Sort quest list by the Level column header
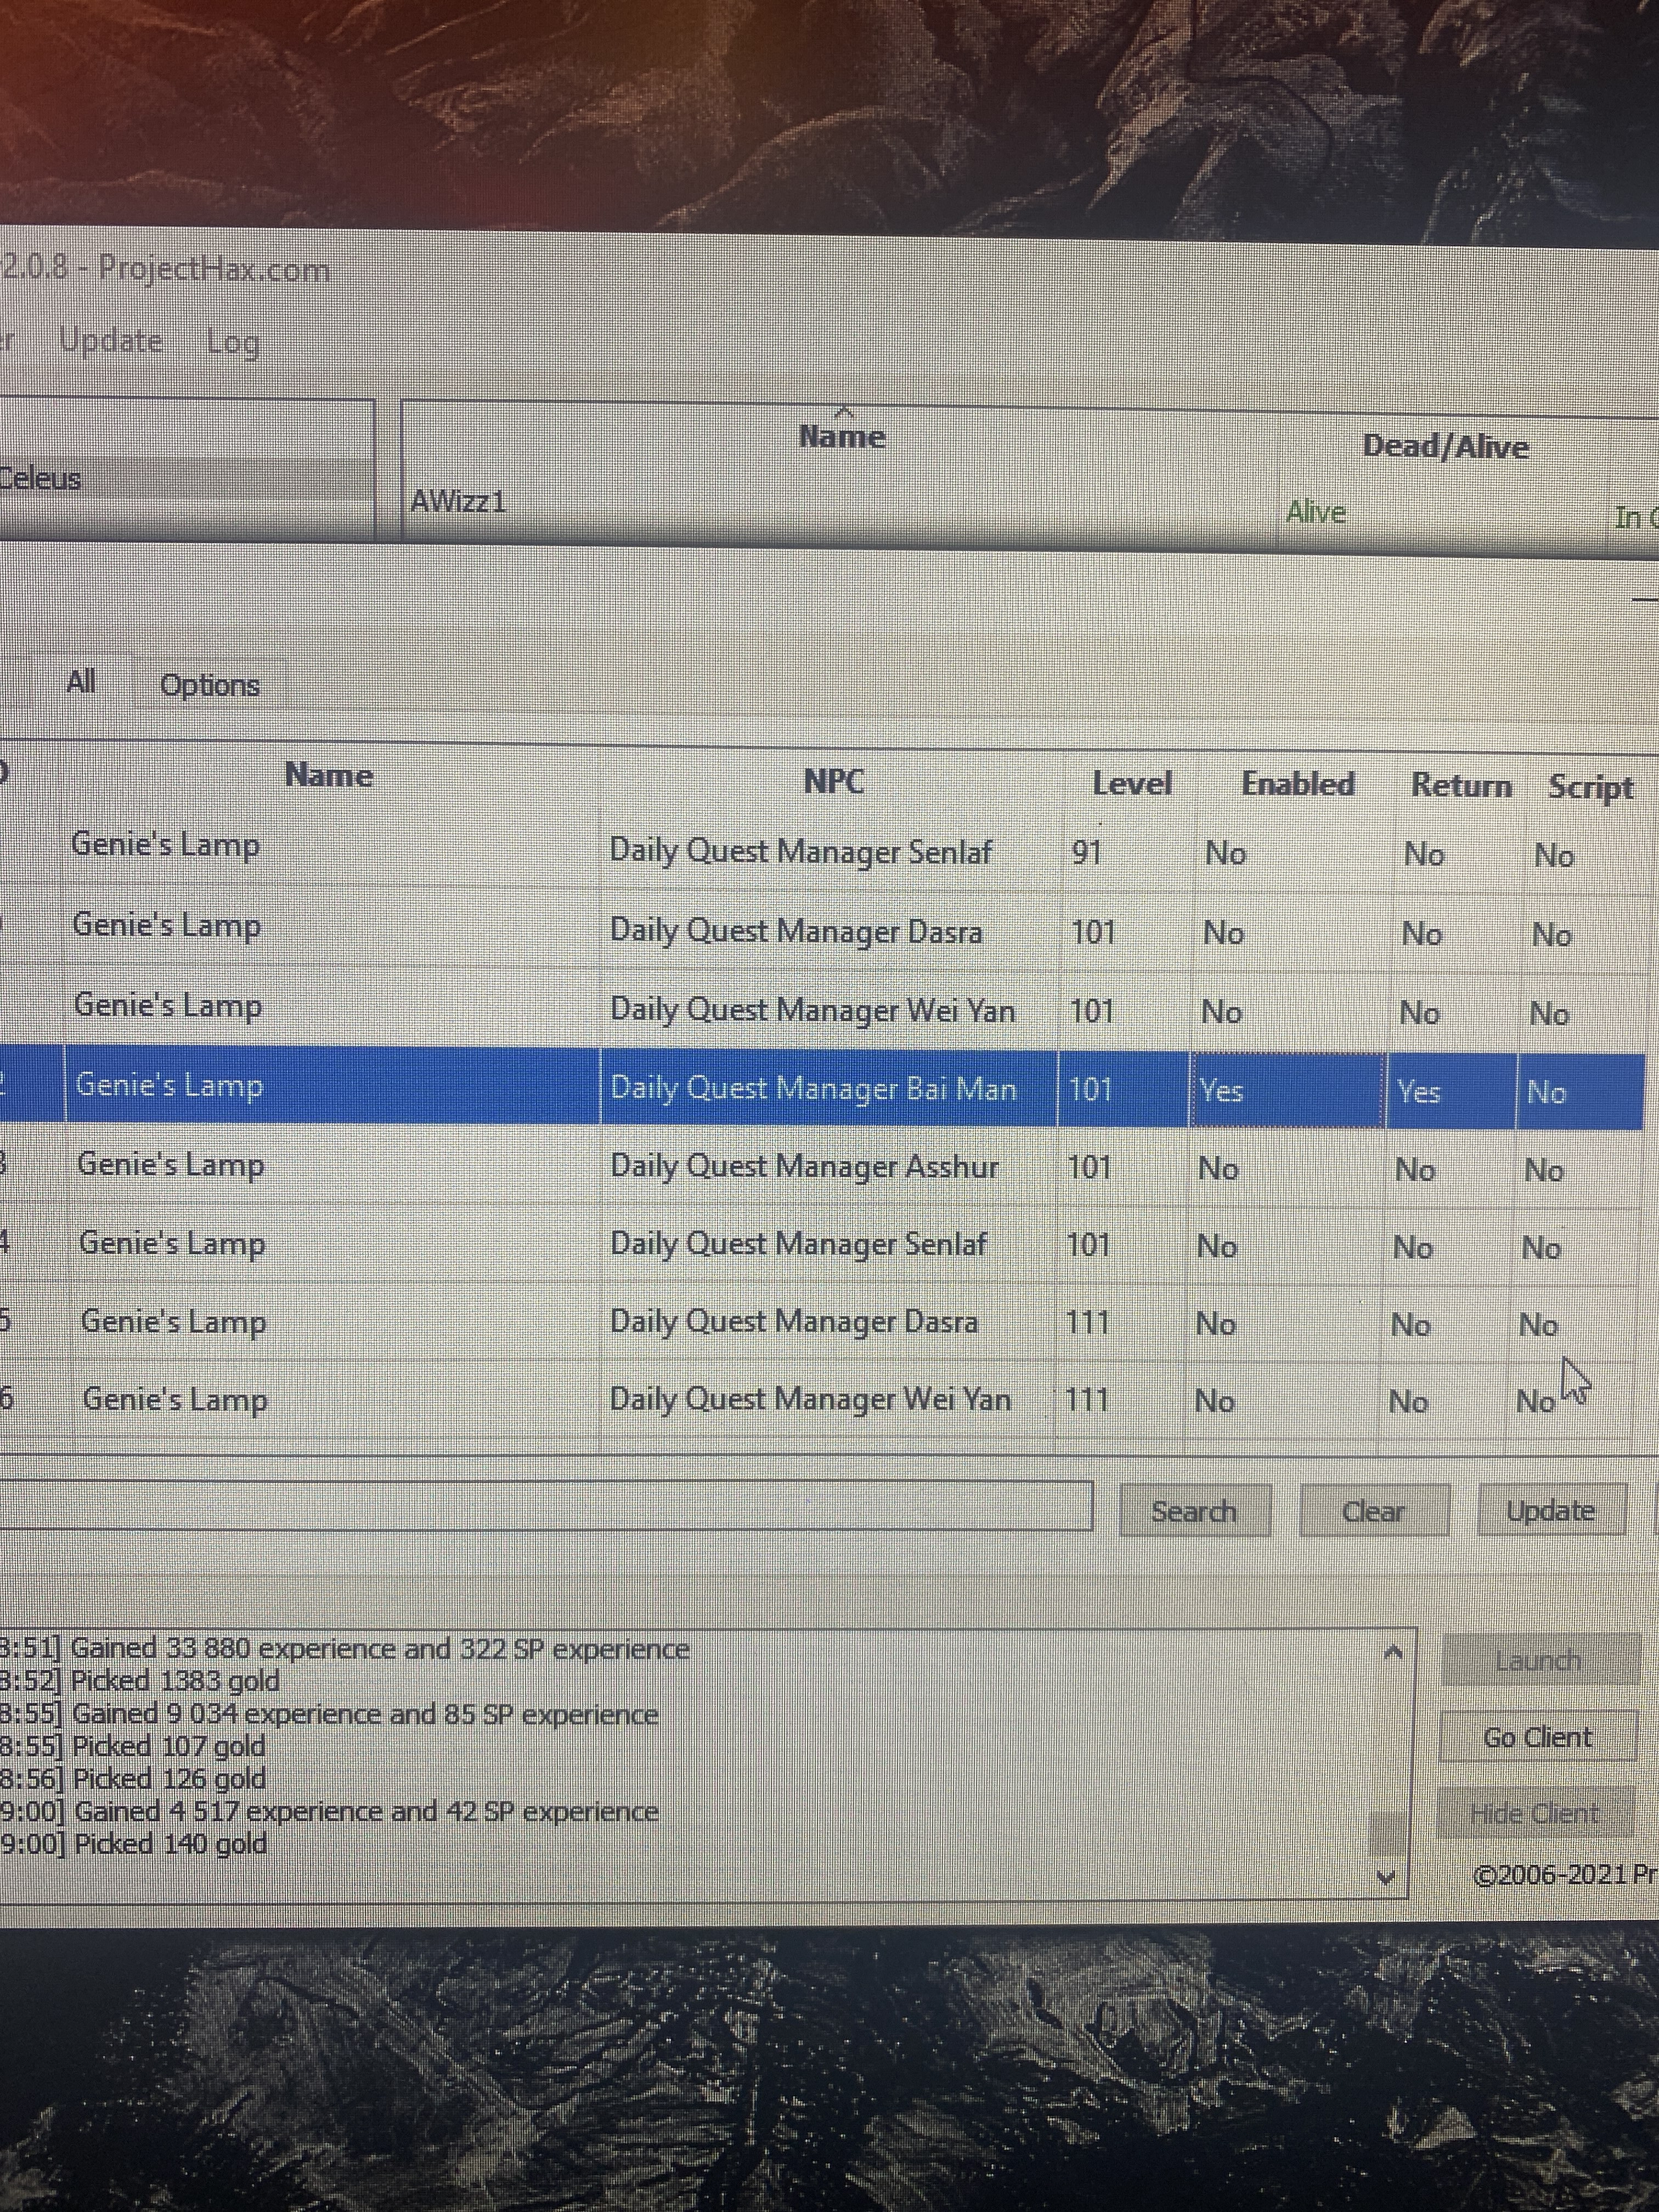 pos(1131,783)
